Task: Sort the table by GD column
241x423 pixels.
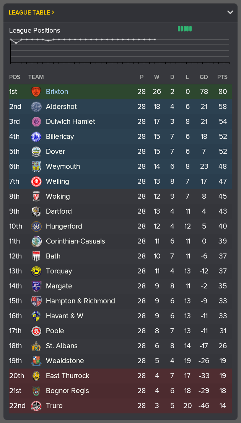Action: click(x=204, y=77)
